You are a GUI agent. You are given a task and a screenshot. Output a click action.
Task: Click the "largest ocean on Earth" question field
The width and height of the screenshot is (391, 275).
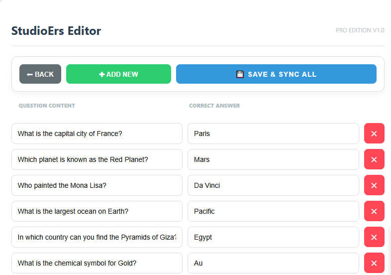pos(97,211)
